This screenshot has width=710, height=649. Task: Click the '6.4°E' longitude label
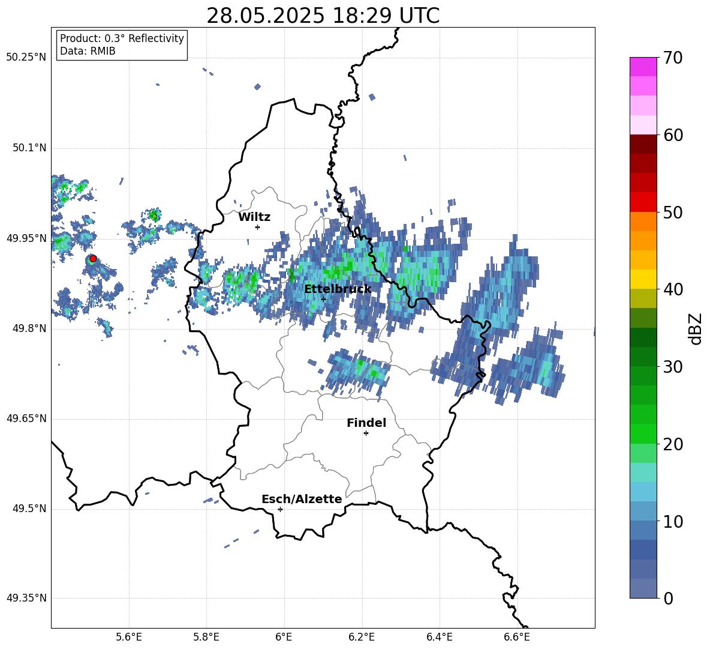(439, 637)
